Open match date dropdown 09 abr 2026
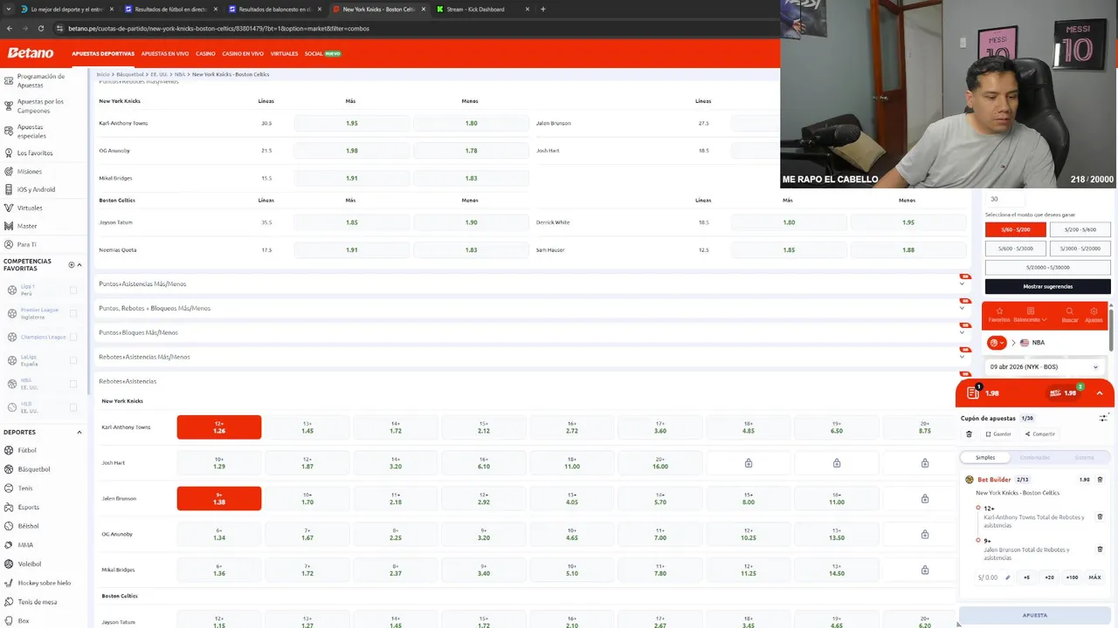Image resolution: width=1118 pixels, height=628 pixels. (x=1044, y=367)
